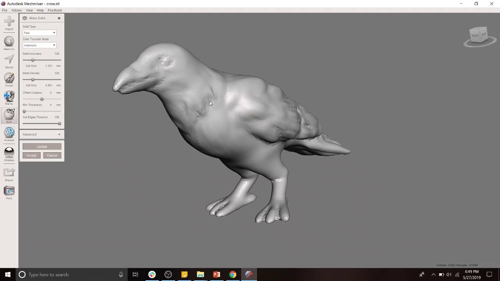Click the Meshmixer taskbar icon
Viewport: 500px width, 281px height.
(x=249, y=275)
